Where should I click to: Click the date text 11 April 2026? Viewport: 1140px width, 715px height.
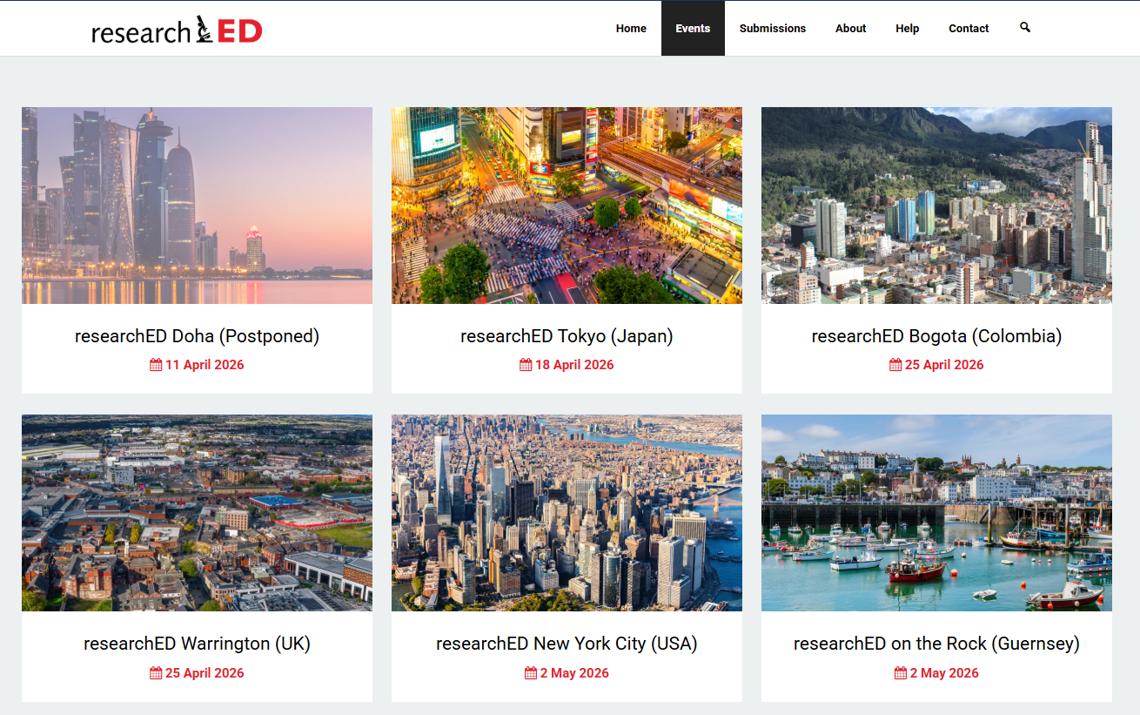click(205, 365)
